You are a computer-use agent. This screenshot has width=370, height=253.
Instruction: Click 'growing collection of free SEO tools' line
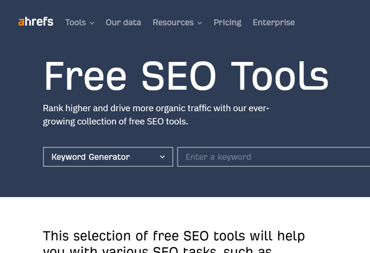click(x=116, y=122)
